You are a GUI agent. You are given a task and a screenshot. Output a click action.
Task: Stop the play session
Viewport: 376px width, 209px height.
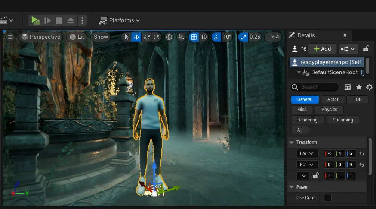point(59,20)
